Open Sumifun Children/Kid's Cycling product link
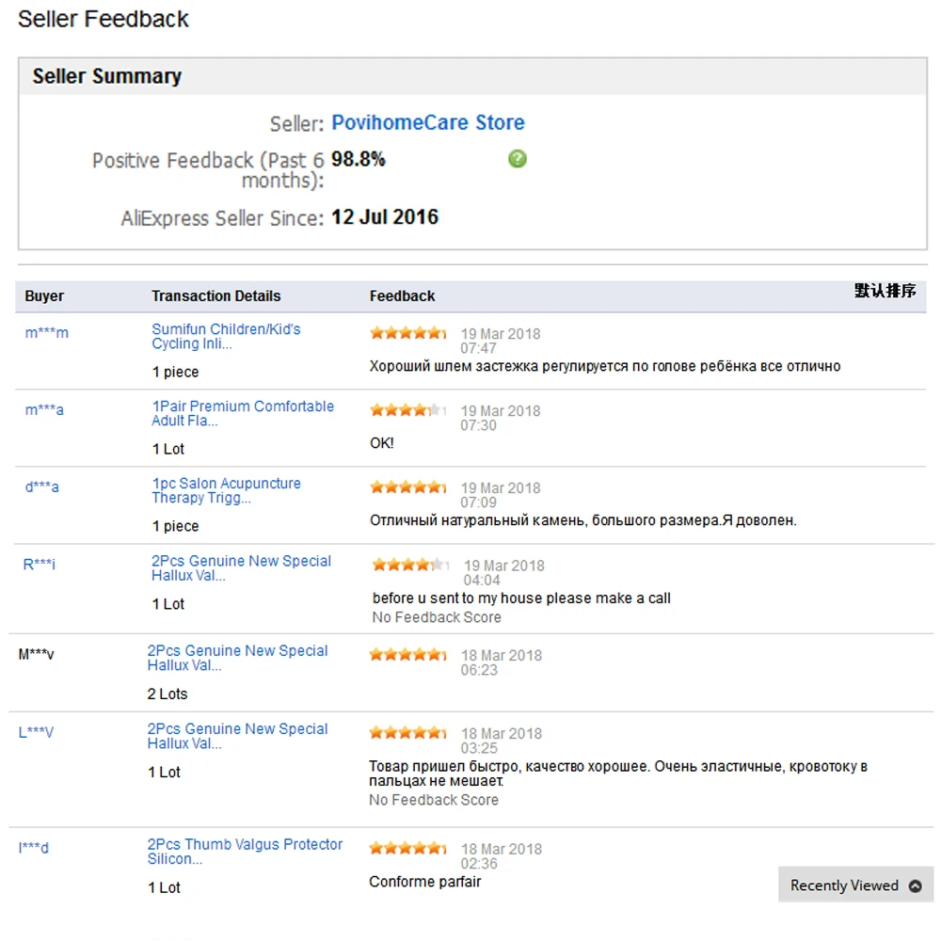941x941 pixels. click(x=226, y=336)
